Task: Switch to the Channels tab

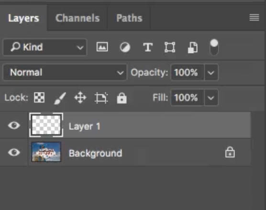Action: 78,18
